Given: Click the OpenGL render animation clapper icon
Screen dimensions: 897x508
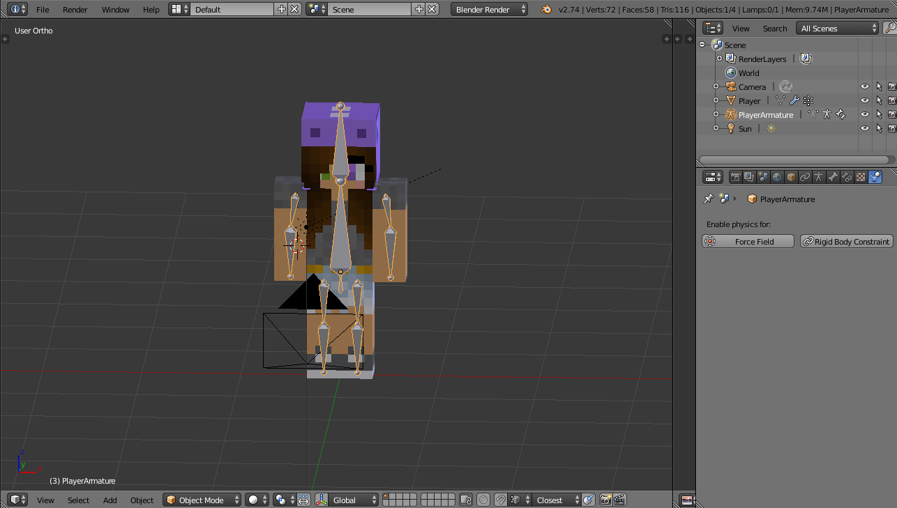Looking at the screenshot, I should coord(619,500).
